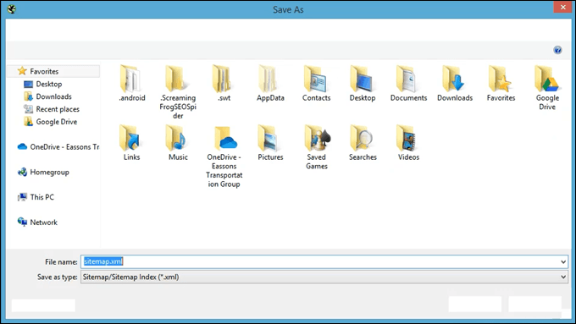This screenshot has width=576, height=324.
Task: Select the .android folder icon
Action: coord(131,79)
